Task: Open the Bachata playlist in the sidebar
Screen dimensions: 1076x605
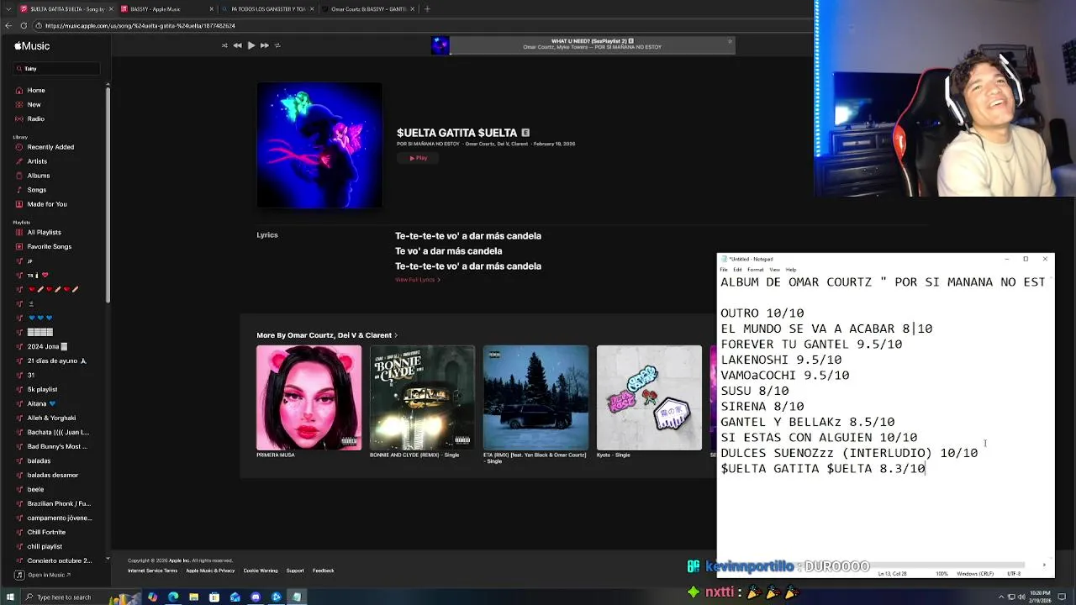Action: [58, 432]
